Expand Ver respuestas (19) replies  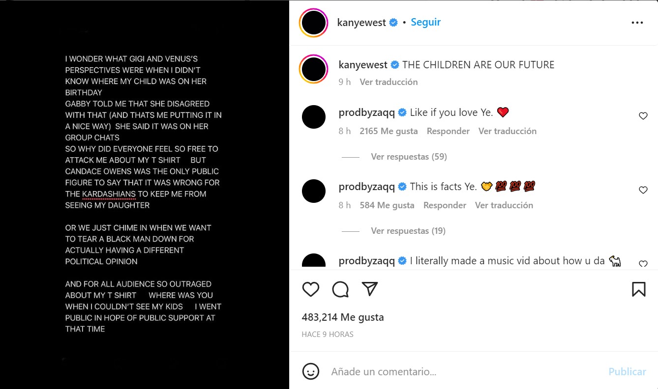point(408,230)
